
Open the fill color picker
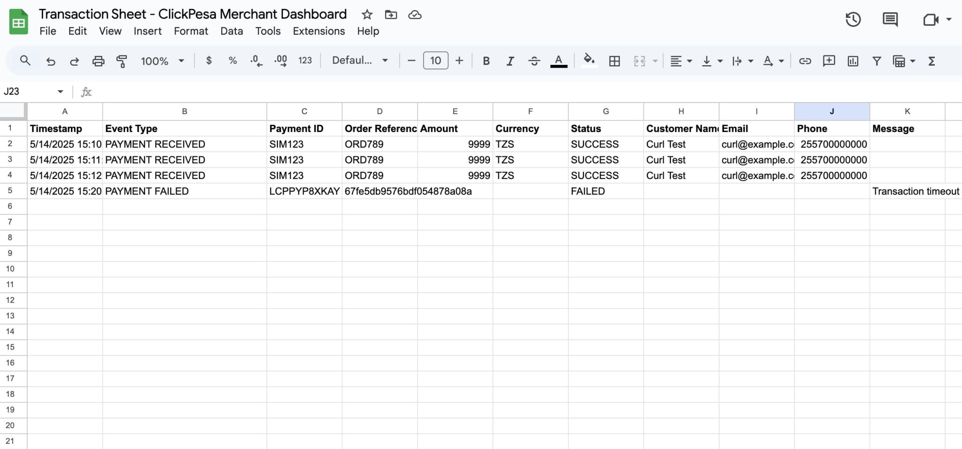pyautogui.click(x=589, y=61)
